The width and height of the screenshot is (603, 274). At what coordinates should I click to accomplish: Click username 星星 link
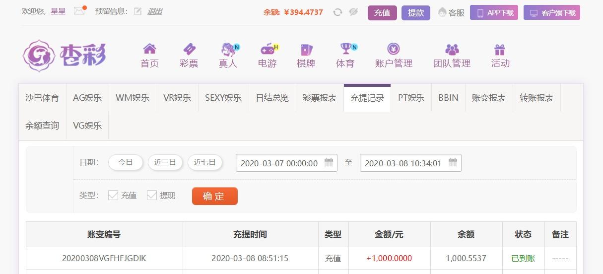58,11
